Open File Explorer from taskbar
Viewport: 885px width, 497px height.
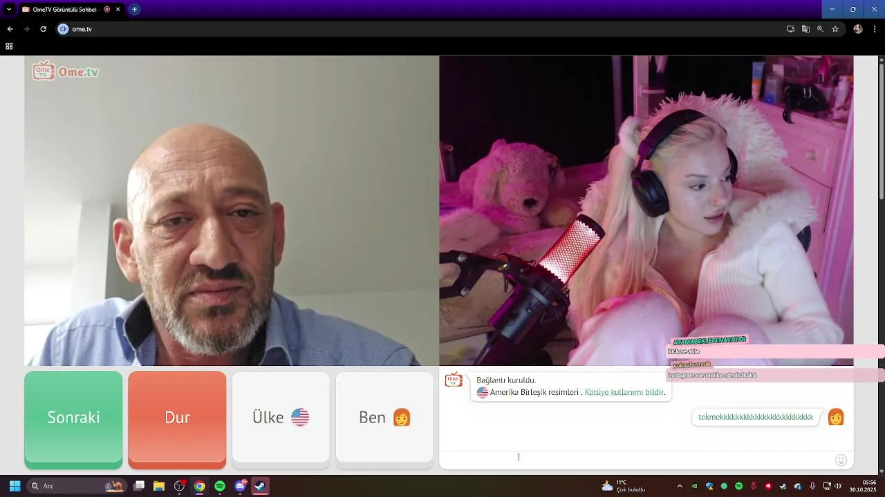coord(159,486)
